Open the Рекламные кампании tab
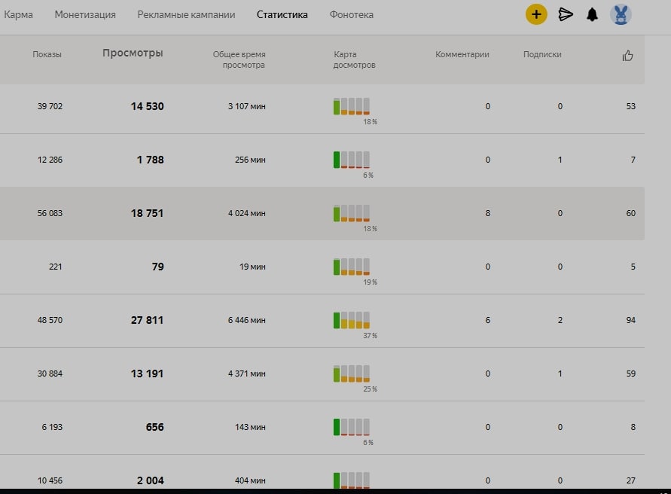This screenshot has height=494, width=671. click(x=186, y=14)
